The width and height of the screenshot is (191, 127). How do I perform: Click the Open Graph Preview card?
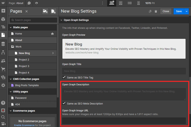click(x=124, y=49)
